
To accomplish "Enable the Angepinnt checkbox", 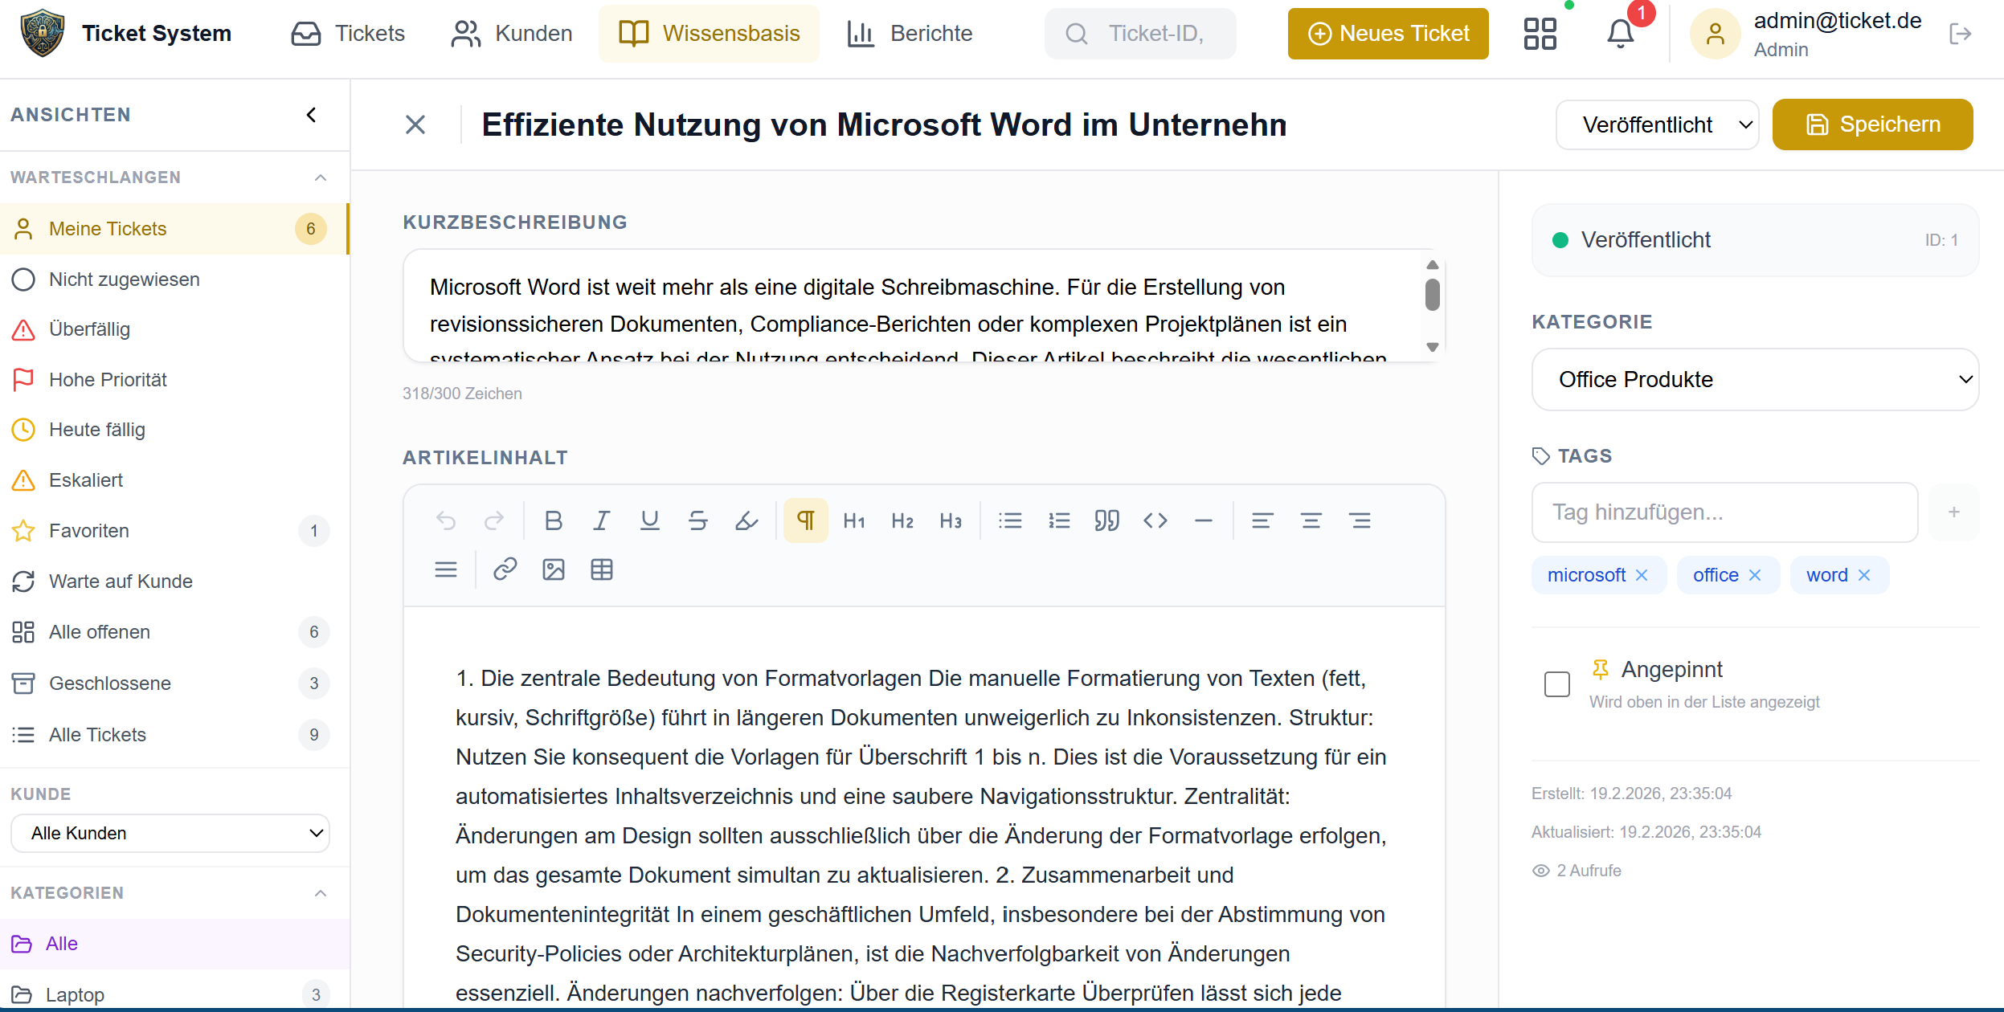I will tap(1556, 684).
